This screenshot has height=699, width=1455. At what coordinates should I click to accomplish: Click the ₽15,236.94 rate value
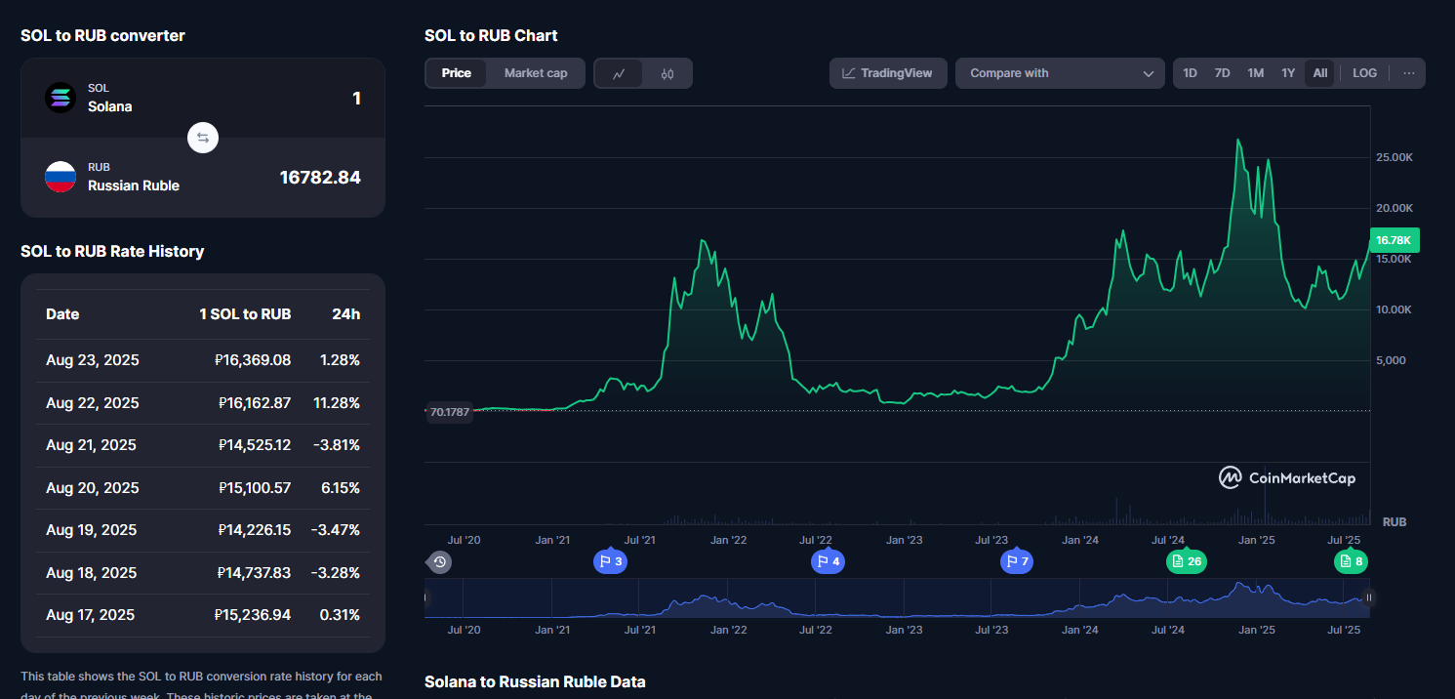tap(253, 615)
